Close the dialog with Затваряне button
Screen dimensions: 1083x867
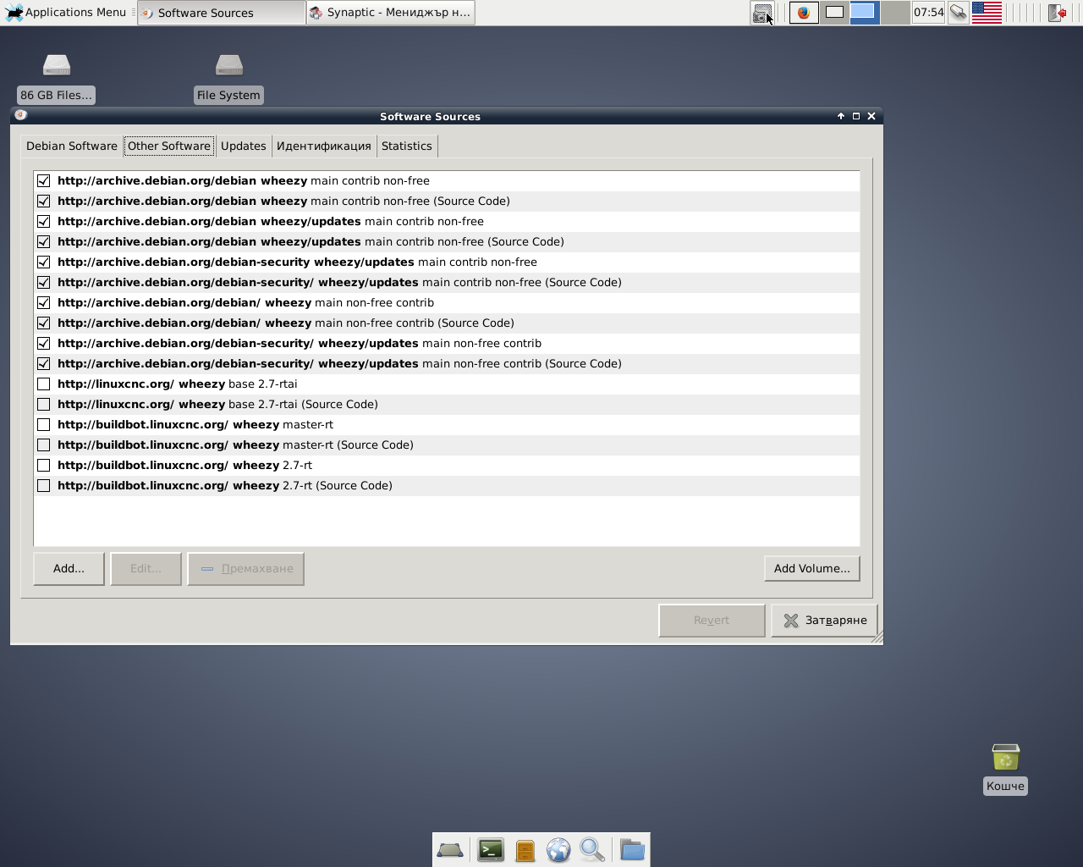824,621
